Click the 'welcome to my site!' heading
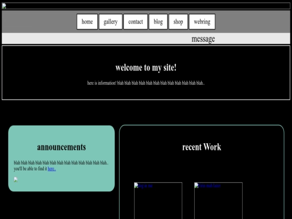Viewport: 292px width, 219px height. pos(146,68)
